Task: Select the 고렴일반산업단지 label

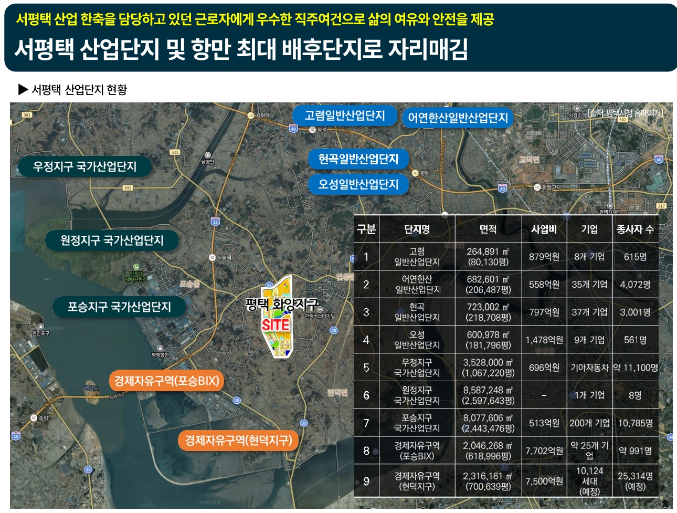Action: (x=345, y=116)
